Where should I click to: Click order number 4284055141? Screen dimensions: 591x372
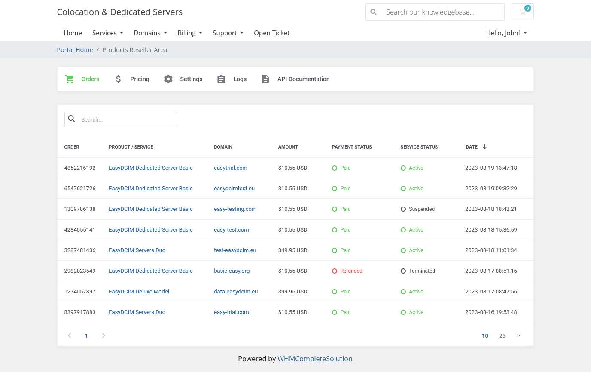80,230
